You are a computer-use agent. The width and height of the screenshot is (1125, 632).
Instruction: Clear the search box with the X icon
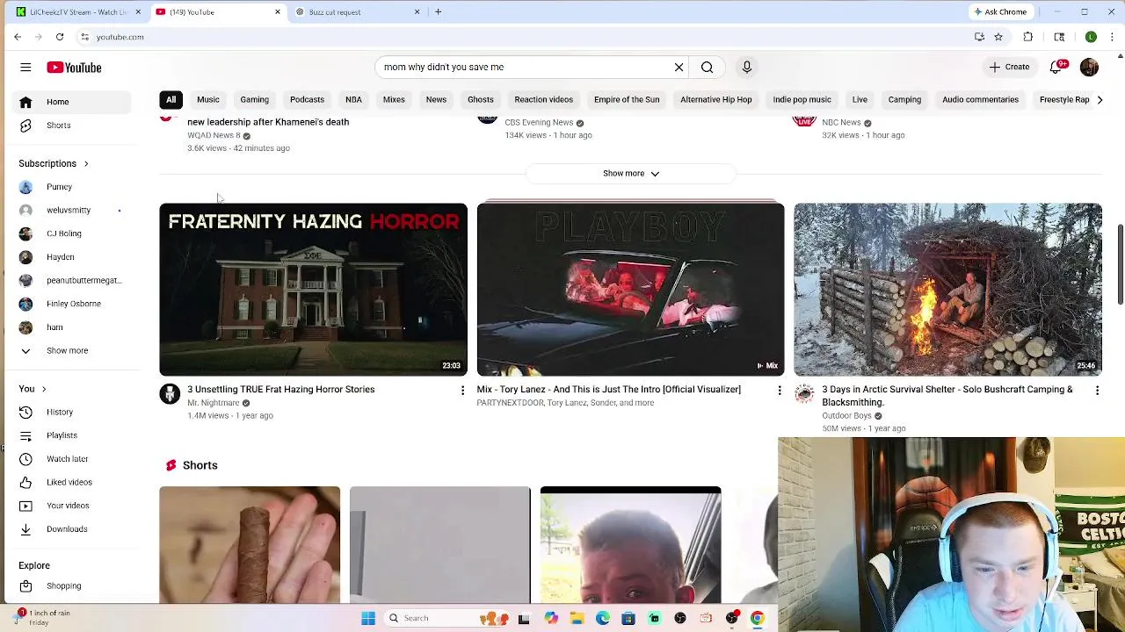679,67
